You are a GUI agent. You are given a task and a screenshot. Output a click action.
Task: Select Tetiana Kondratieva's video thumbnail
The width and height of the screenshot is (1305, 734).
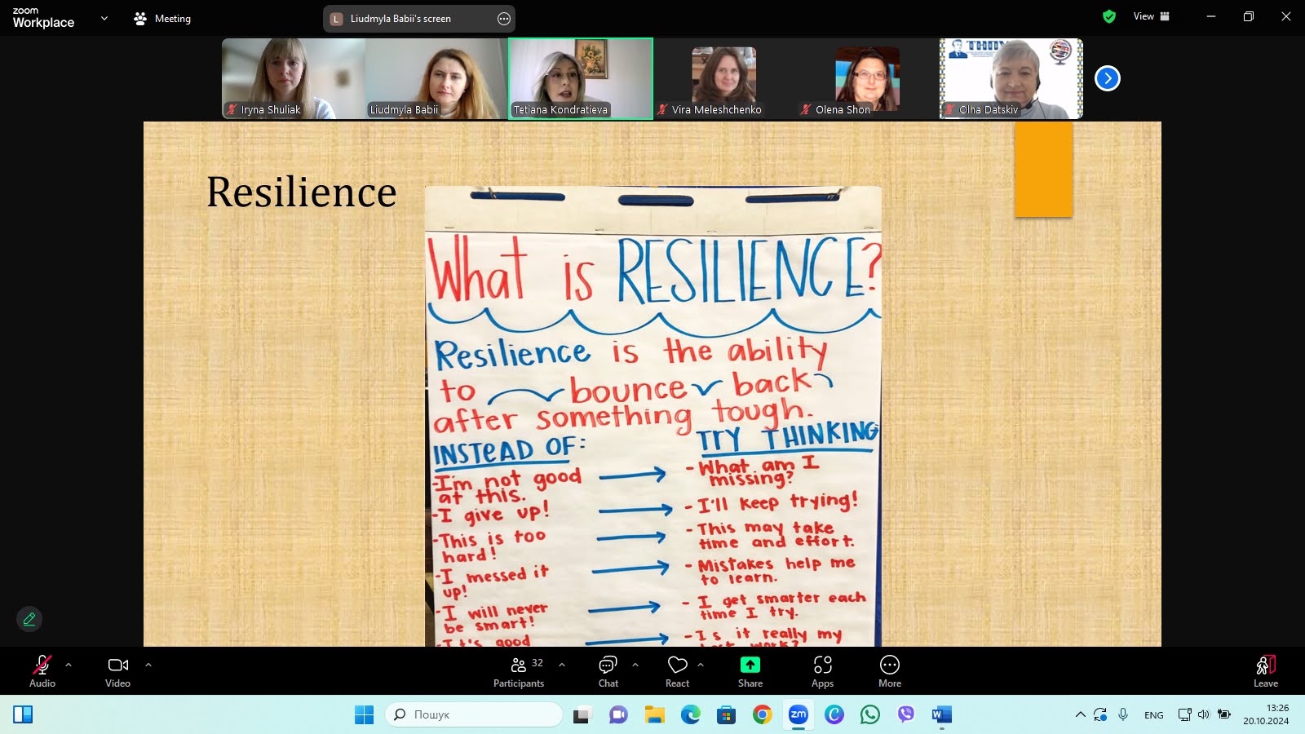[x=580, y=78]
